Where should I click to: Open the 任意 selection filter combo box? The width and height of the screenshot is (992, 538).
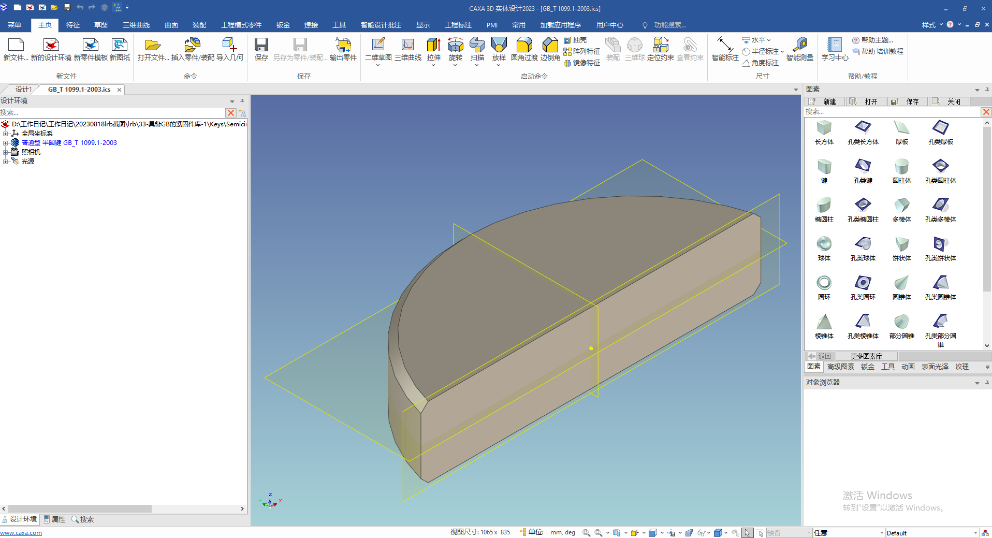[849, 533]
